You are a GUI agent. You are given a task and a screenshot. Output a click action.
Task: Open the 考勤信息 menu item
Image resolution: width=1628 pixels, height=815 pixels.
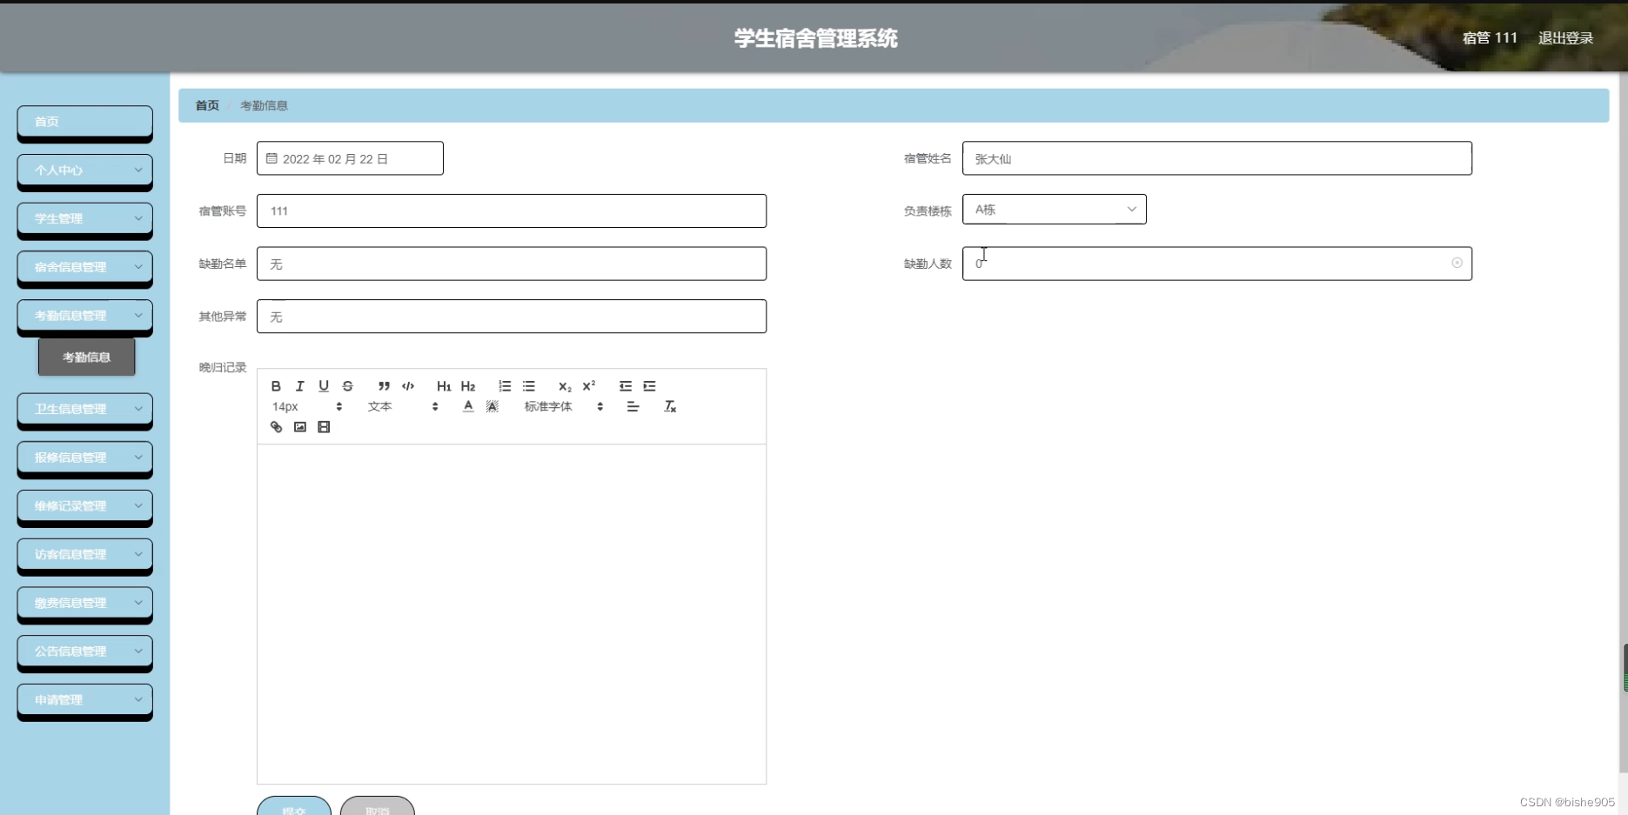[86, 356]
